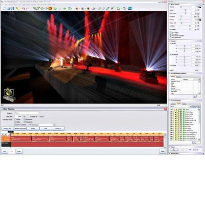Screen dimensions: 205x205
Task: Click the Play button below the timeline
Action: pos(5,151)
